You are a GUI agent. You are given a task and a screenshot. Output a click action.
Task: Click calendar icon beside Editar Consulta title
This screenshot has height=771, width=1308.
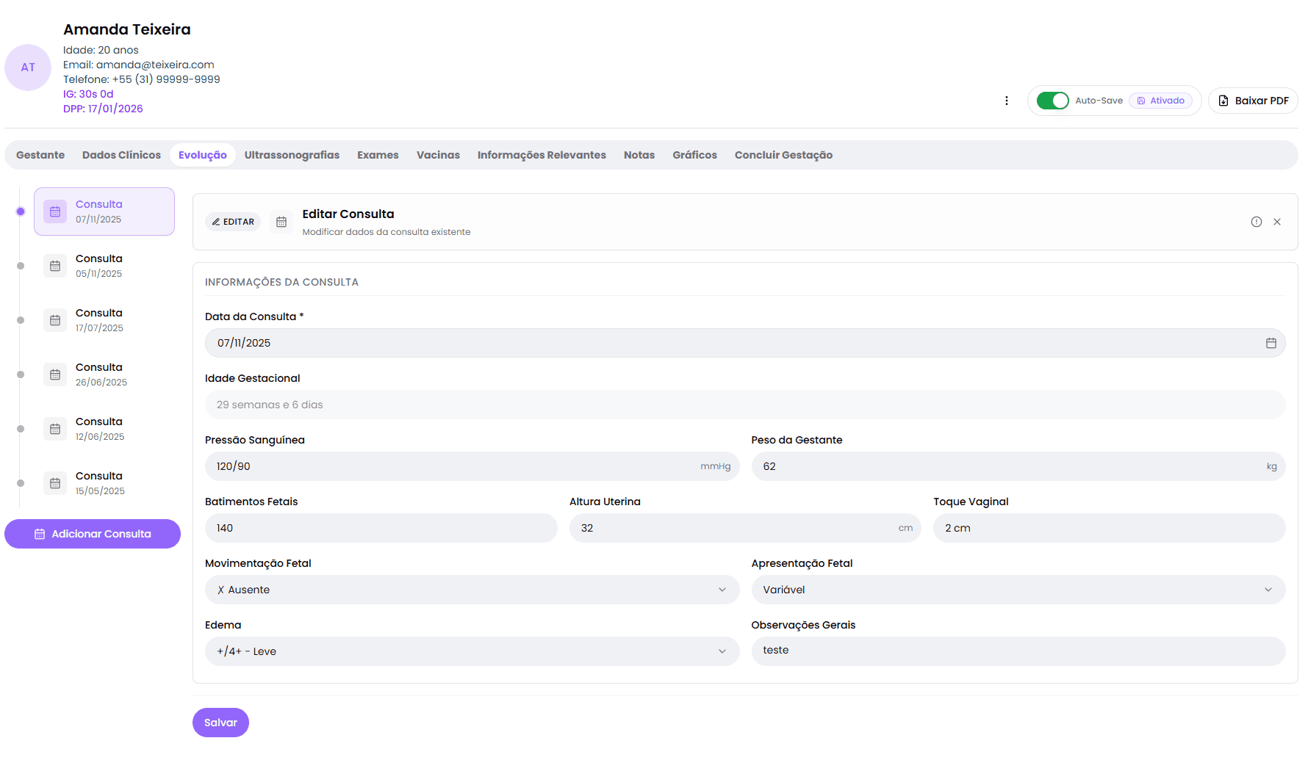tap(281, 222)
